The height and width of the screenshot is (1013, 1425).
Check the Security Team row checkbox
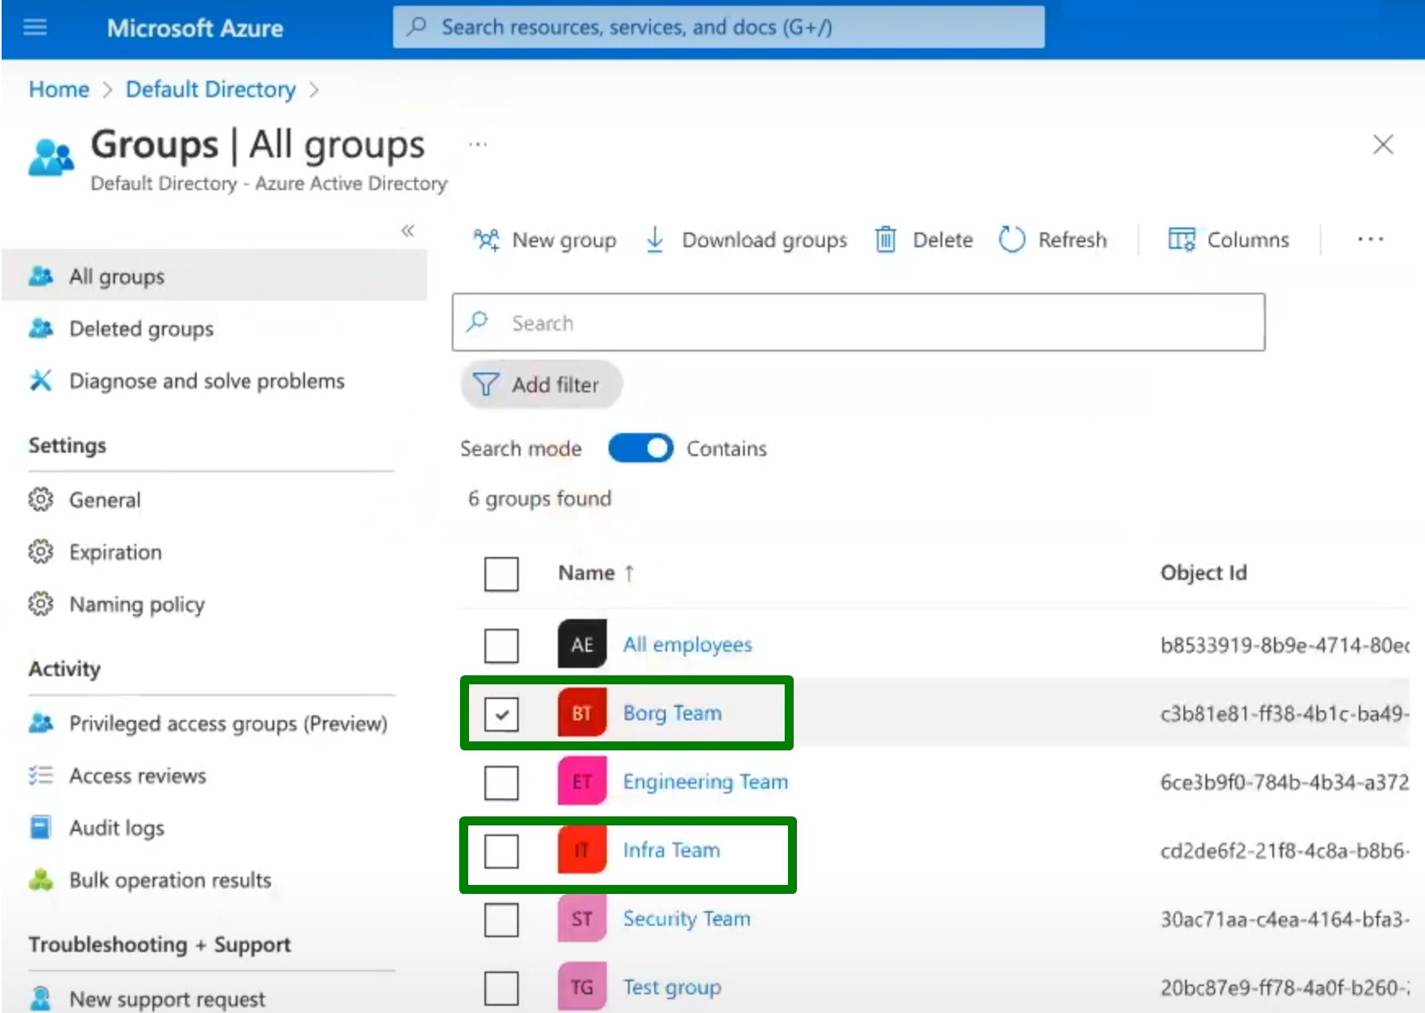point(501,920)
